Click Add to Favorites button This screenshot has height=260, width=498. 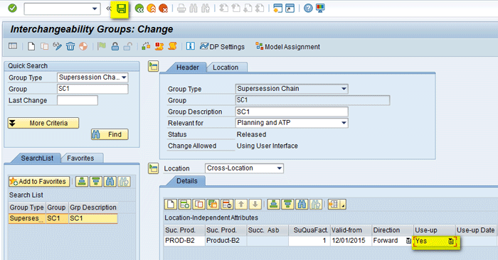tap(39, 182)
